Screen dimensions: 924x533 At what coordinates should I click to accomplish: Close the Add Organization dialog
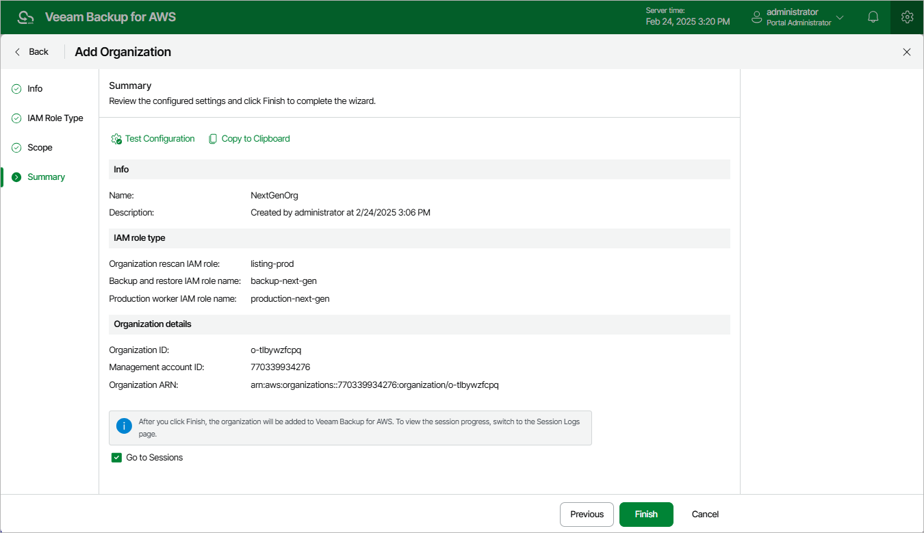click(x=907, y=52)
